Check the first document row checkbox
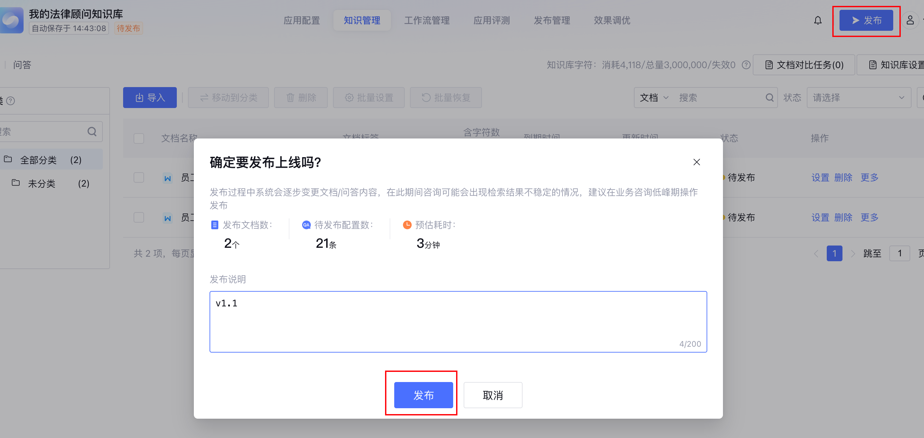Image resolution: width=924 pixels, height=438 pixels. tap(139, 177)
